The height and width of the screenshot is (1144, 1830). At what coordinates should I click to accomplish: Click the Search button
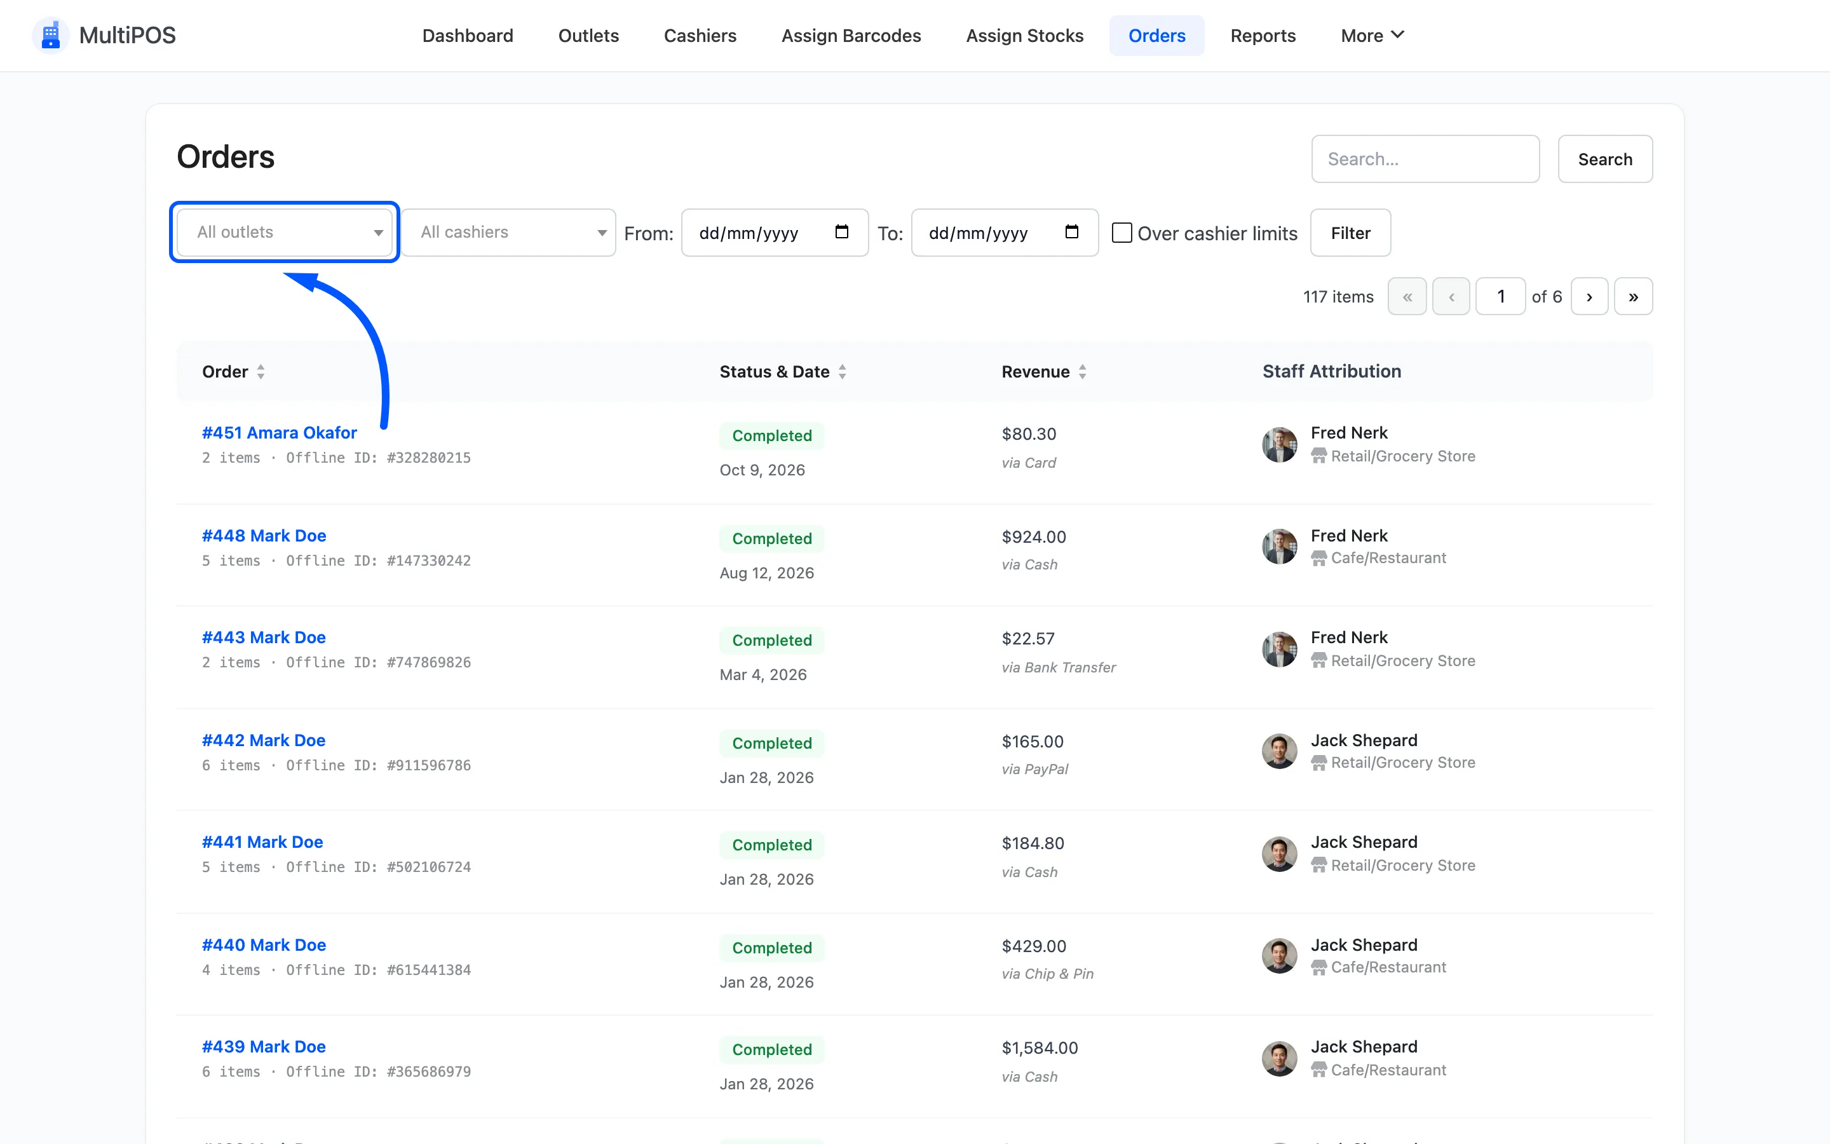[x=1606, y=159]
